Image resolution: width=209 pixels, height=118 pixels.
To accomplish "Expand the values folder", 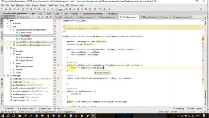I will 11,73.
